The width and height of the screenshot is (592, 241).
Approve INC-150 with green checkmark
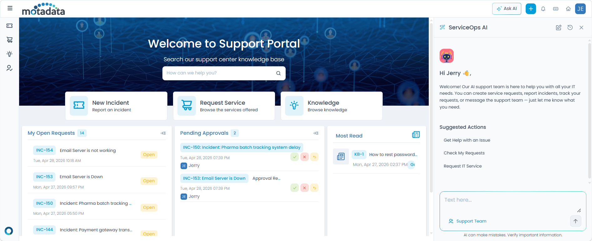[294, 157]
